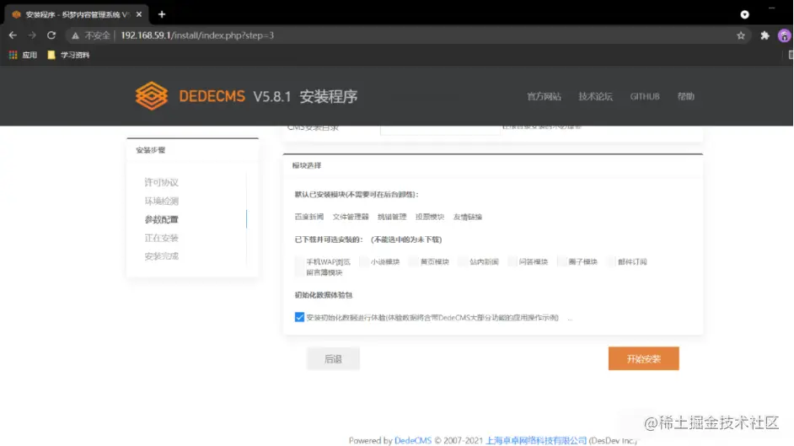Screen dimensions: 794x446
Task: Open the 帮助 header link
Action: [685, 96]
